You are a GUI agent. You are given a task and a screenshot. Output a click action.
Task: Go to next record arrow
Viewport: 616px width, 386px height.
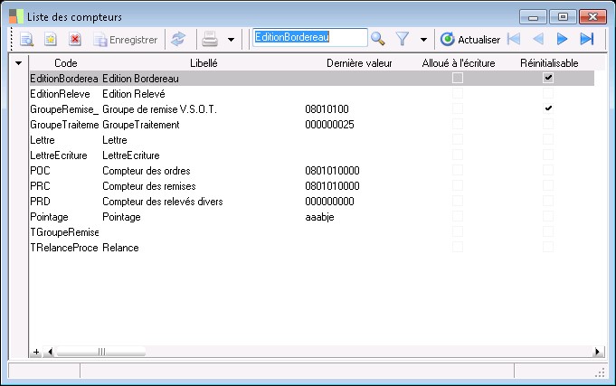coord(562,39)
